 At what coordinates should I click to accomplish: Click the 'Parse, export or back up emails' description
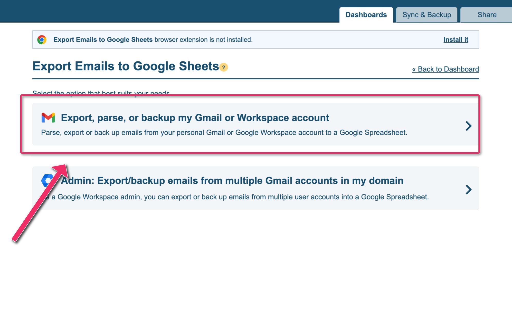[224, 133]
